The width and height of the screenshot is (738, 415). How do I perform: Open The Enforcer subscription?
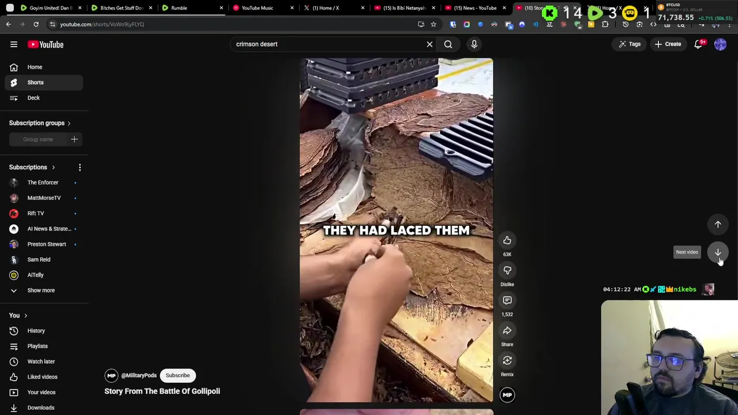[x=44, y=183]
